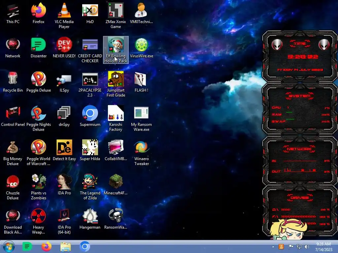The width and height of the screenshot is (338, 253).
Task: Click the orange tray icon
Action: 281,246
